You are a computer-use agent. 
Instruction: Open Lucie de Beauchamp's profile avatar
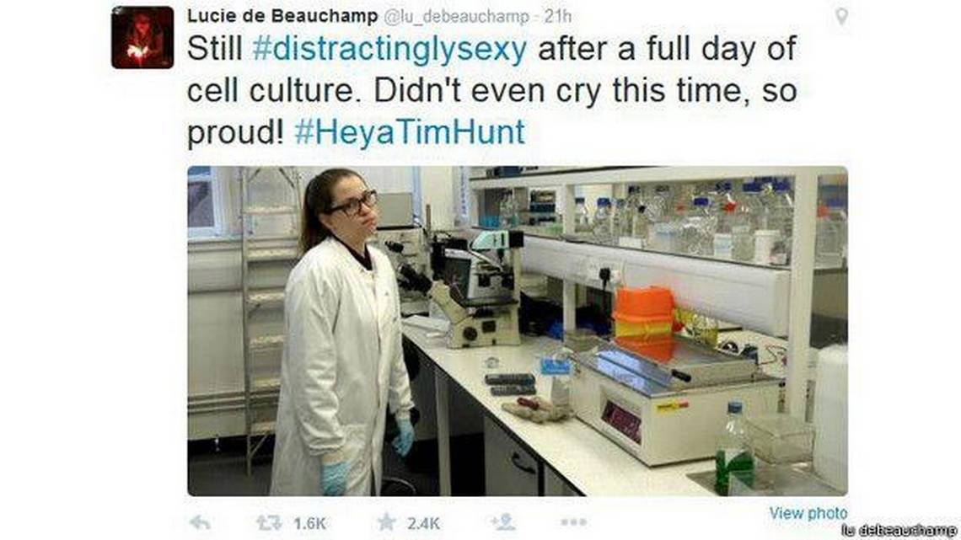click(x=142, y=37)
